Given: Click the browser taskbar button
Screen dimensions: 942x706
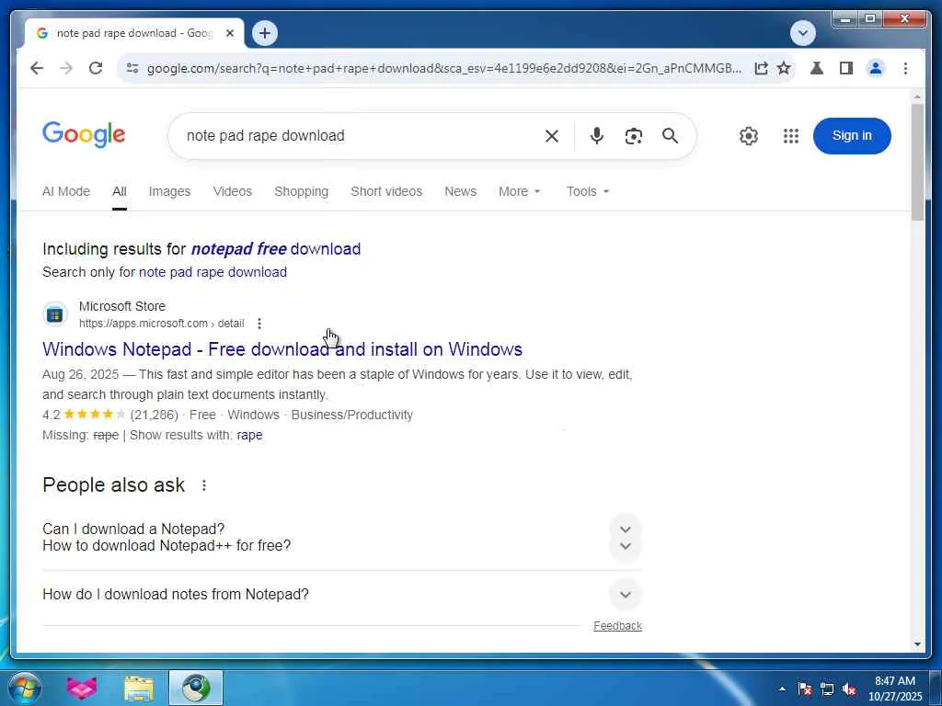Looking at the screenshot, I should [196, 688].
